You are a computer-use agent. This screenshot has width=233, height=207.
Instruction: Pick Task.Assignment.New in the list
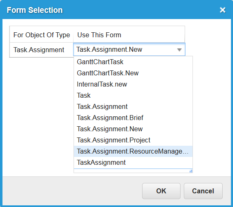[x=133, y=129]
